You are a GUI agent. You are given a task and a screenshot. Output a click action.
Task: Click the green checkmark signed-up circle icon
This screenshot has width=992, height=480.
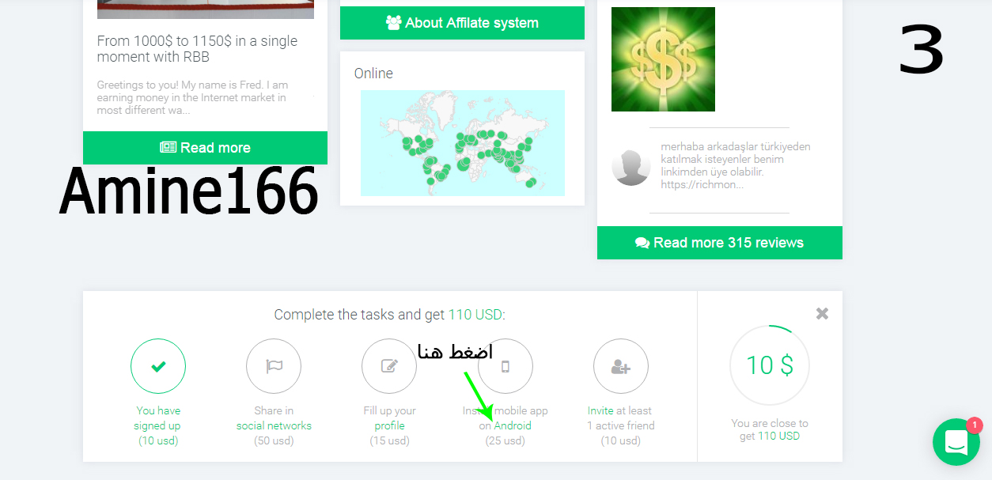158,366
